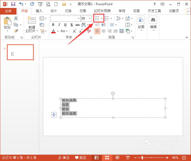Click the Paste clipboard icon
Viewport: 191px width, 161px height.
point(7,21)
